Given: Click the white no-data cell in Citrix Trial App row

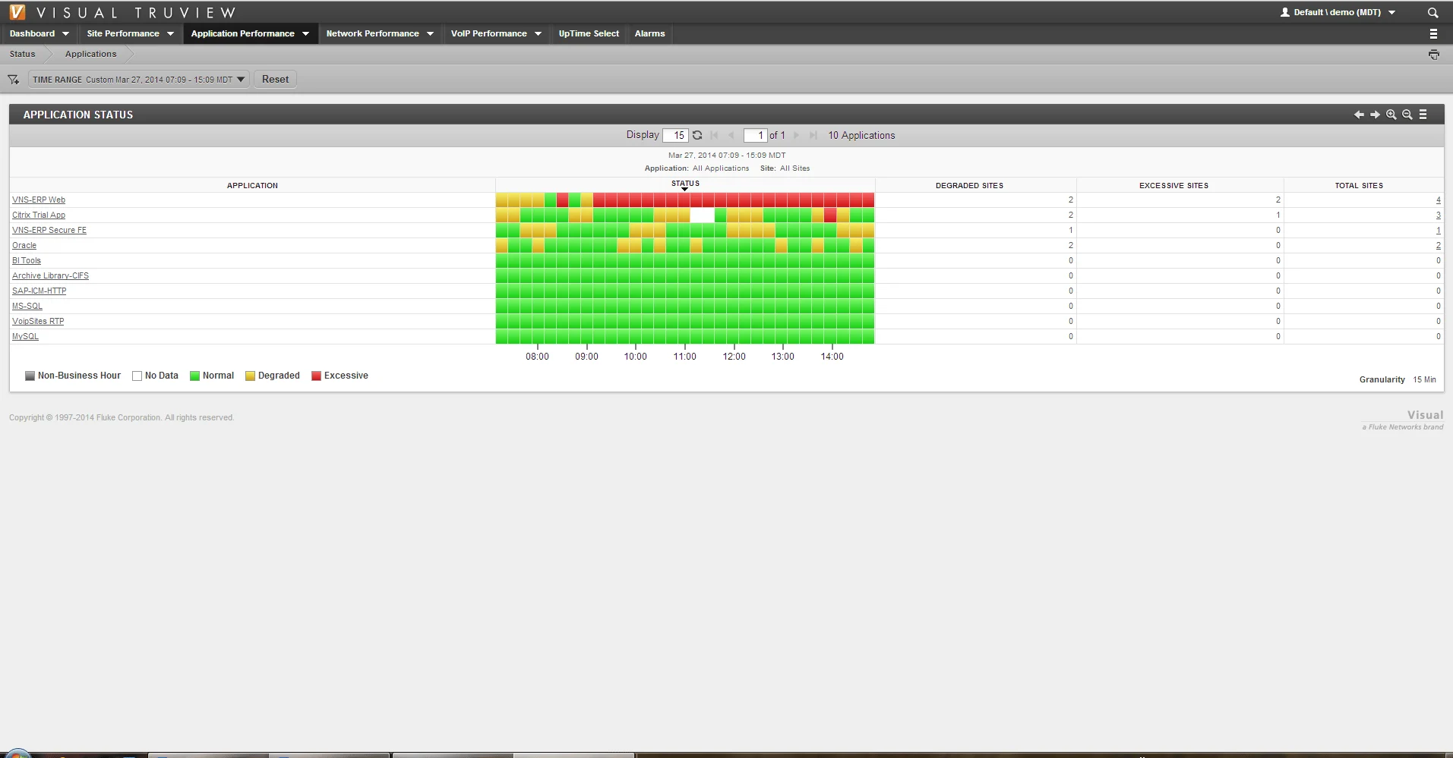Looking at the screenshot, I should pos(703,215).
